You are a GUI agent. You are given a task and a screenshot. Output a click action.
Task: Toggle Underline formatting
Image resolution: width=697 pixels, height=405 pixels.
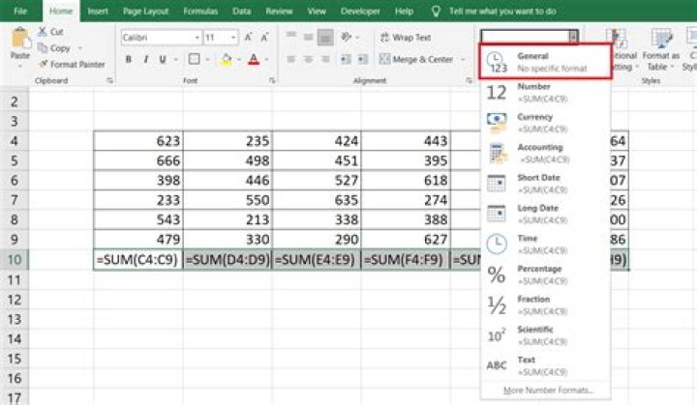[163, 59]
